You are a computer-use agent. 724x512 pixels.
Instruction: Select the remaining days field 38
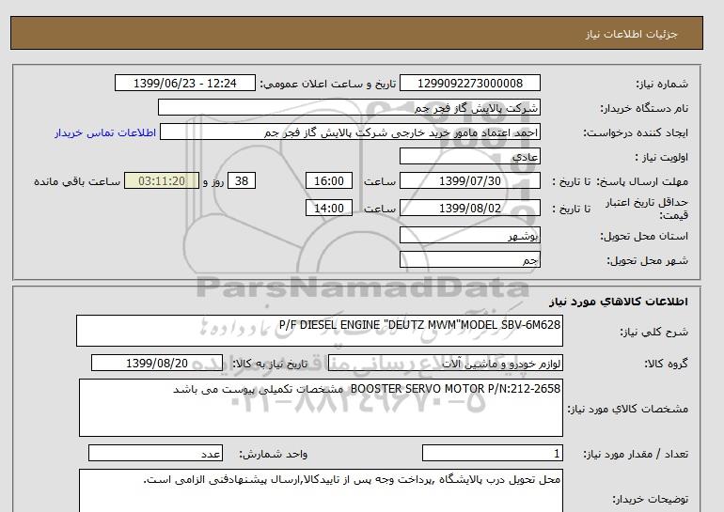242,180
